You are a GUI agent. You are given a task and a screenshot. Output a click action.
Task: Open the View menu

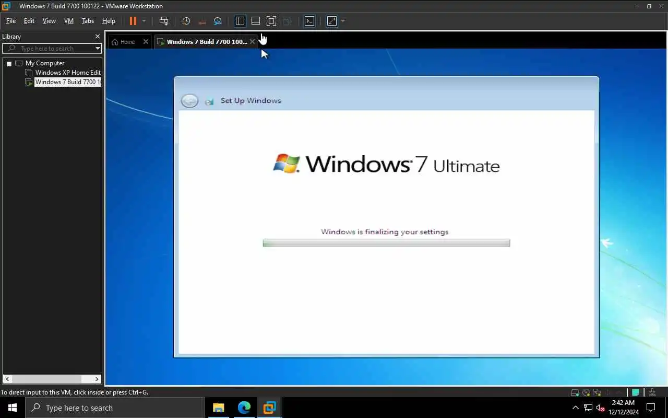(x=49, y=21)
